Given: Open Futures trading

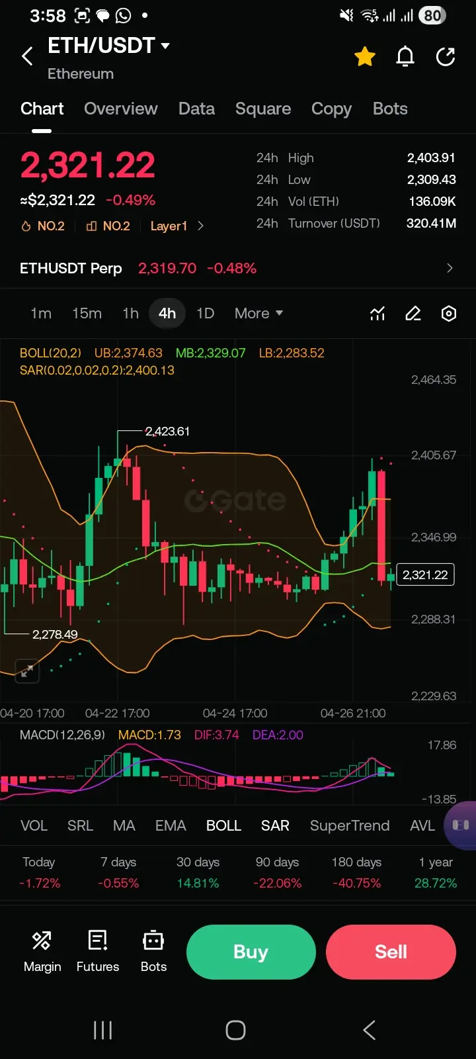Looking at the screenshot, I should [98, 952].
